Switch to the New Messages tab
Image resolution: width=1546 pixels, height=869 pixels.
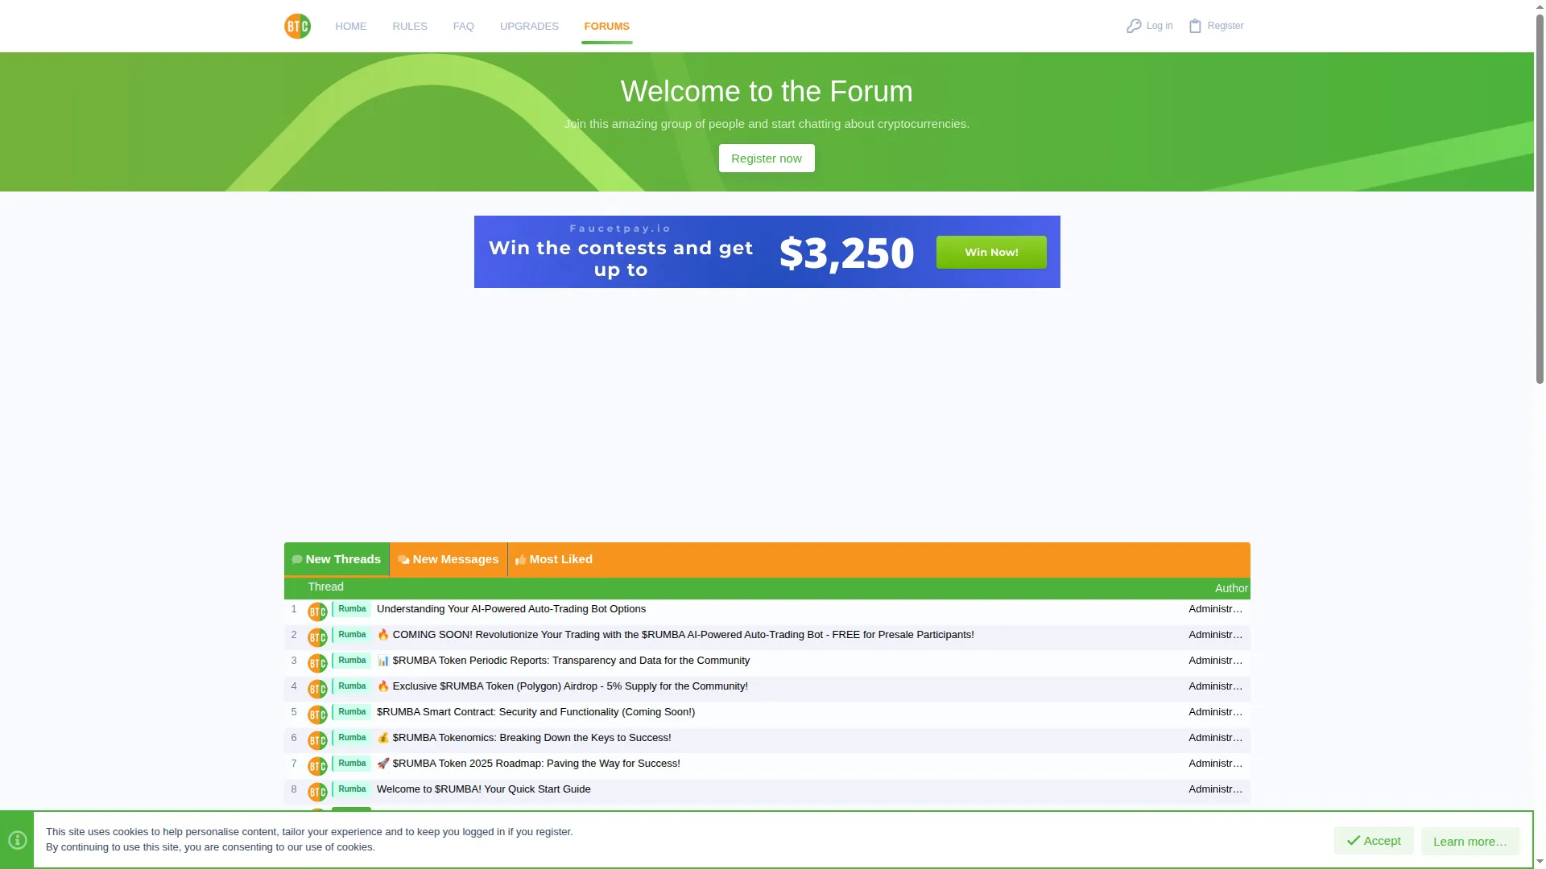449,559
